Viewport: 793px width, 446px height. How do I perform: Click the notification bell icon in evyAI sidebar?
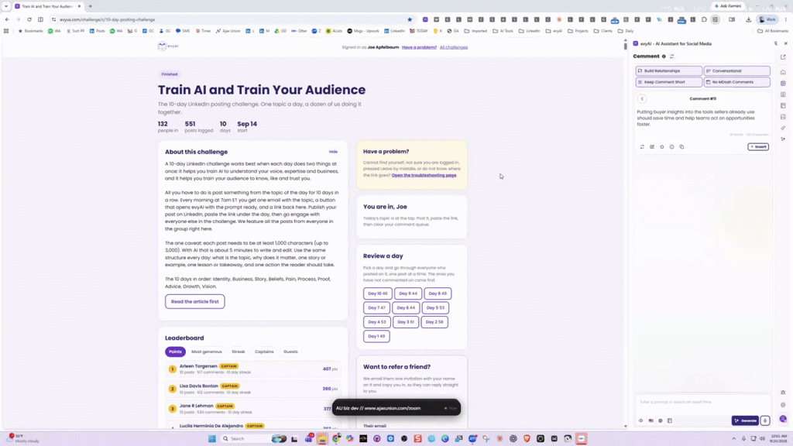[783, 393]
